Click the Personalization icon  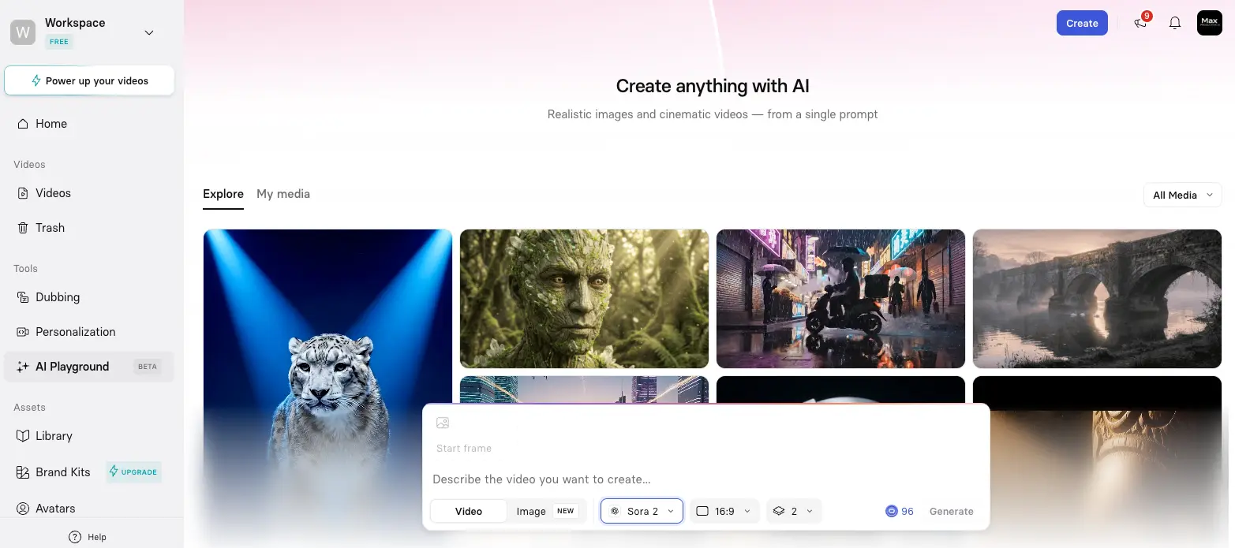tap(23, 332)
